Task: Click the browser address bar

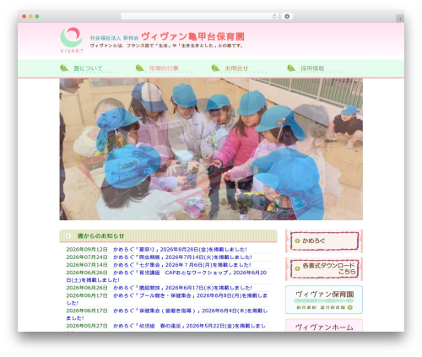Action: 200,16
